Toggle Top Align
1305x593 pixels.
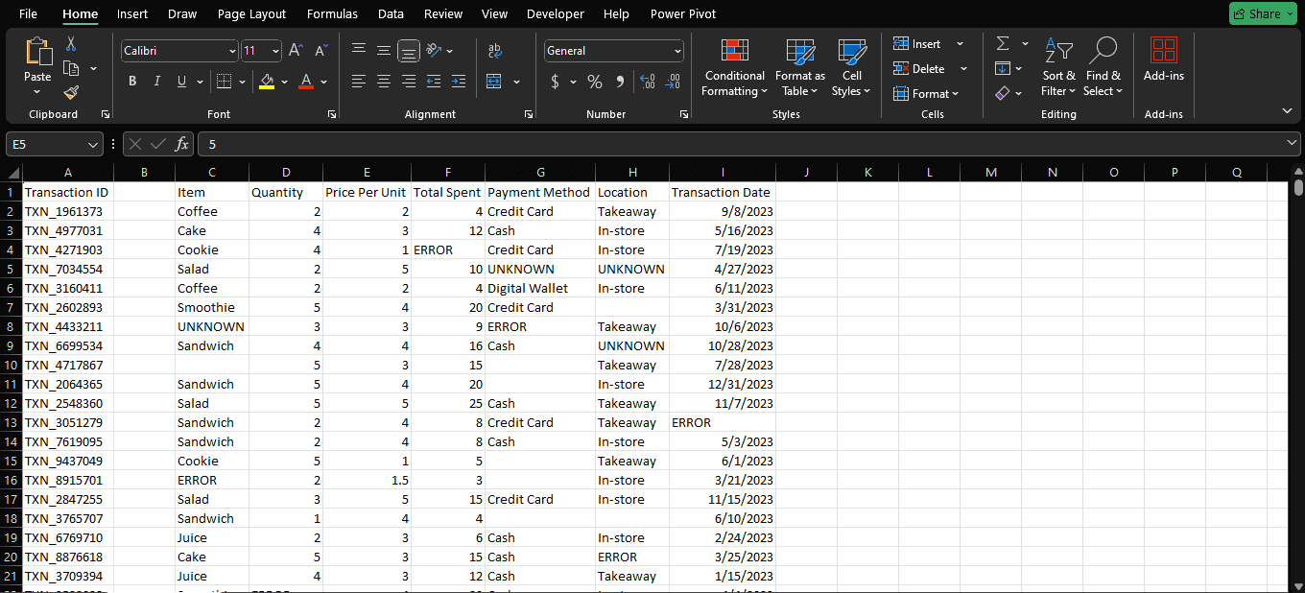click(359, 51)
